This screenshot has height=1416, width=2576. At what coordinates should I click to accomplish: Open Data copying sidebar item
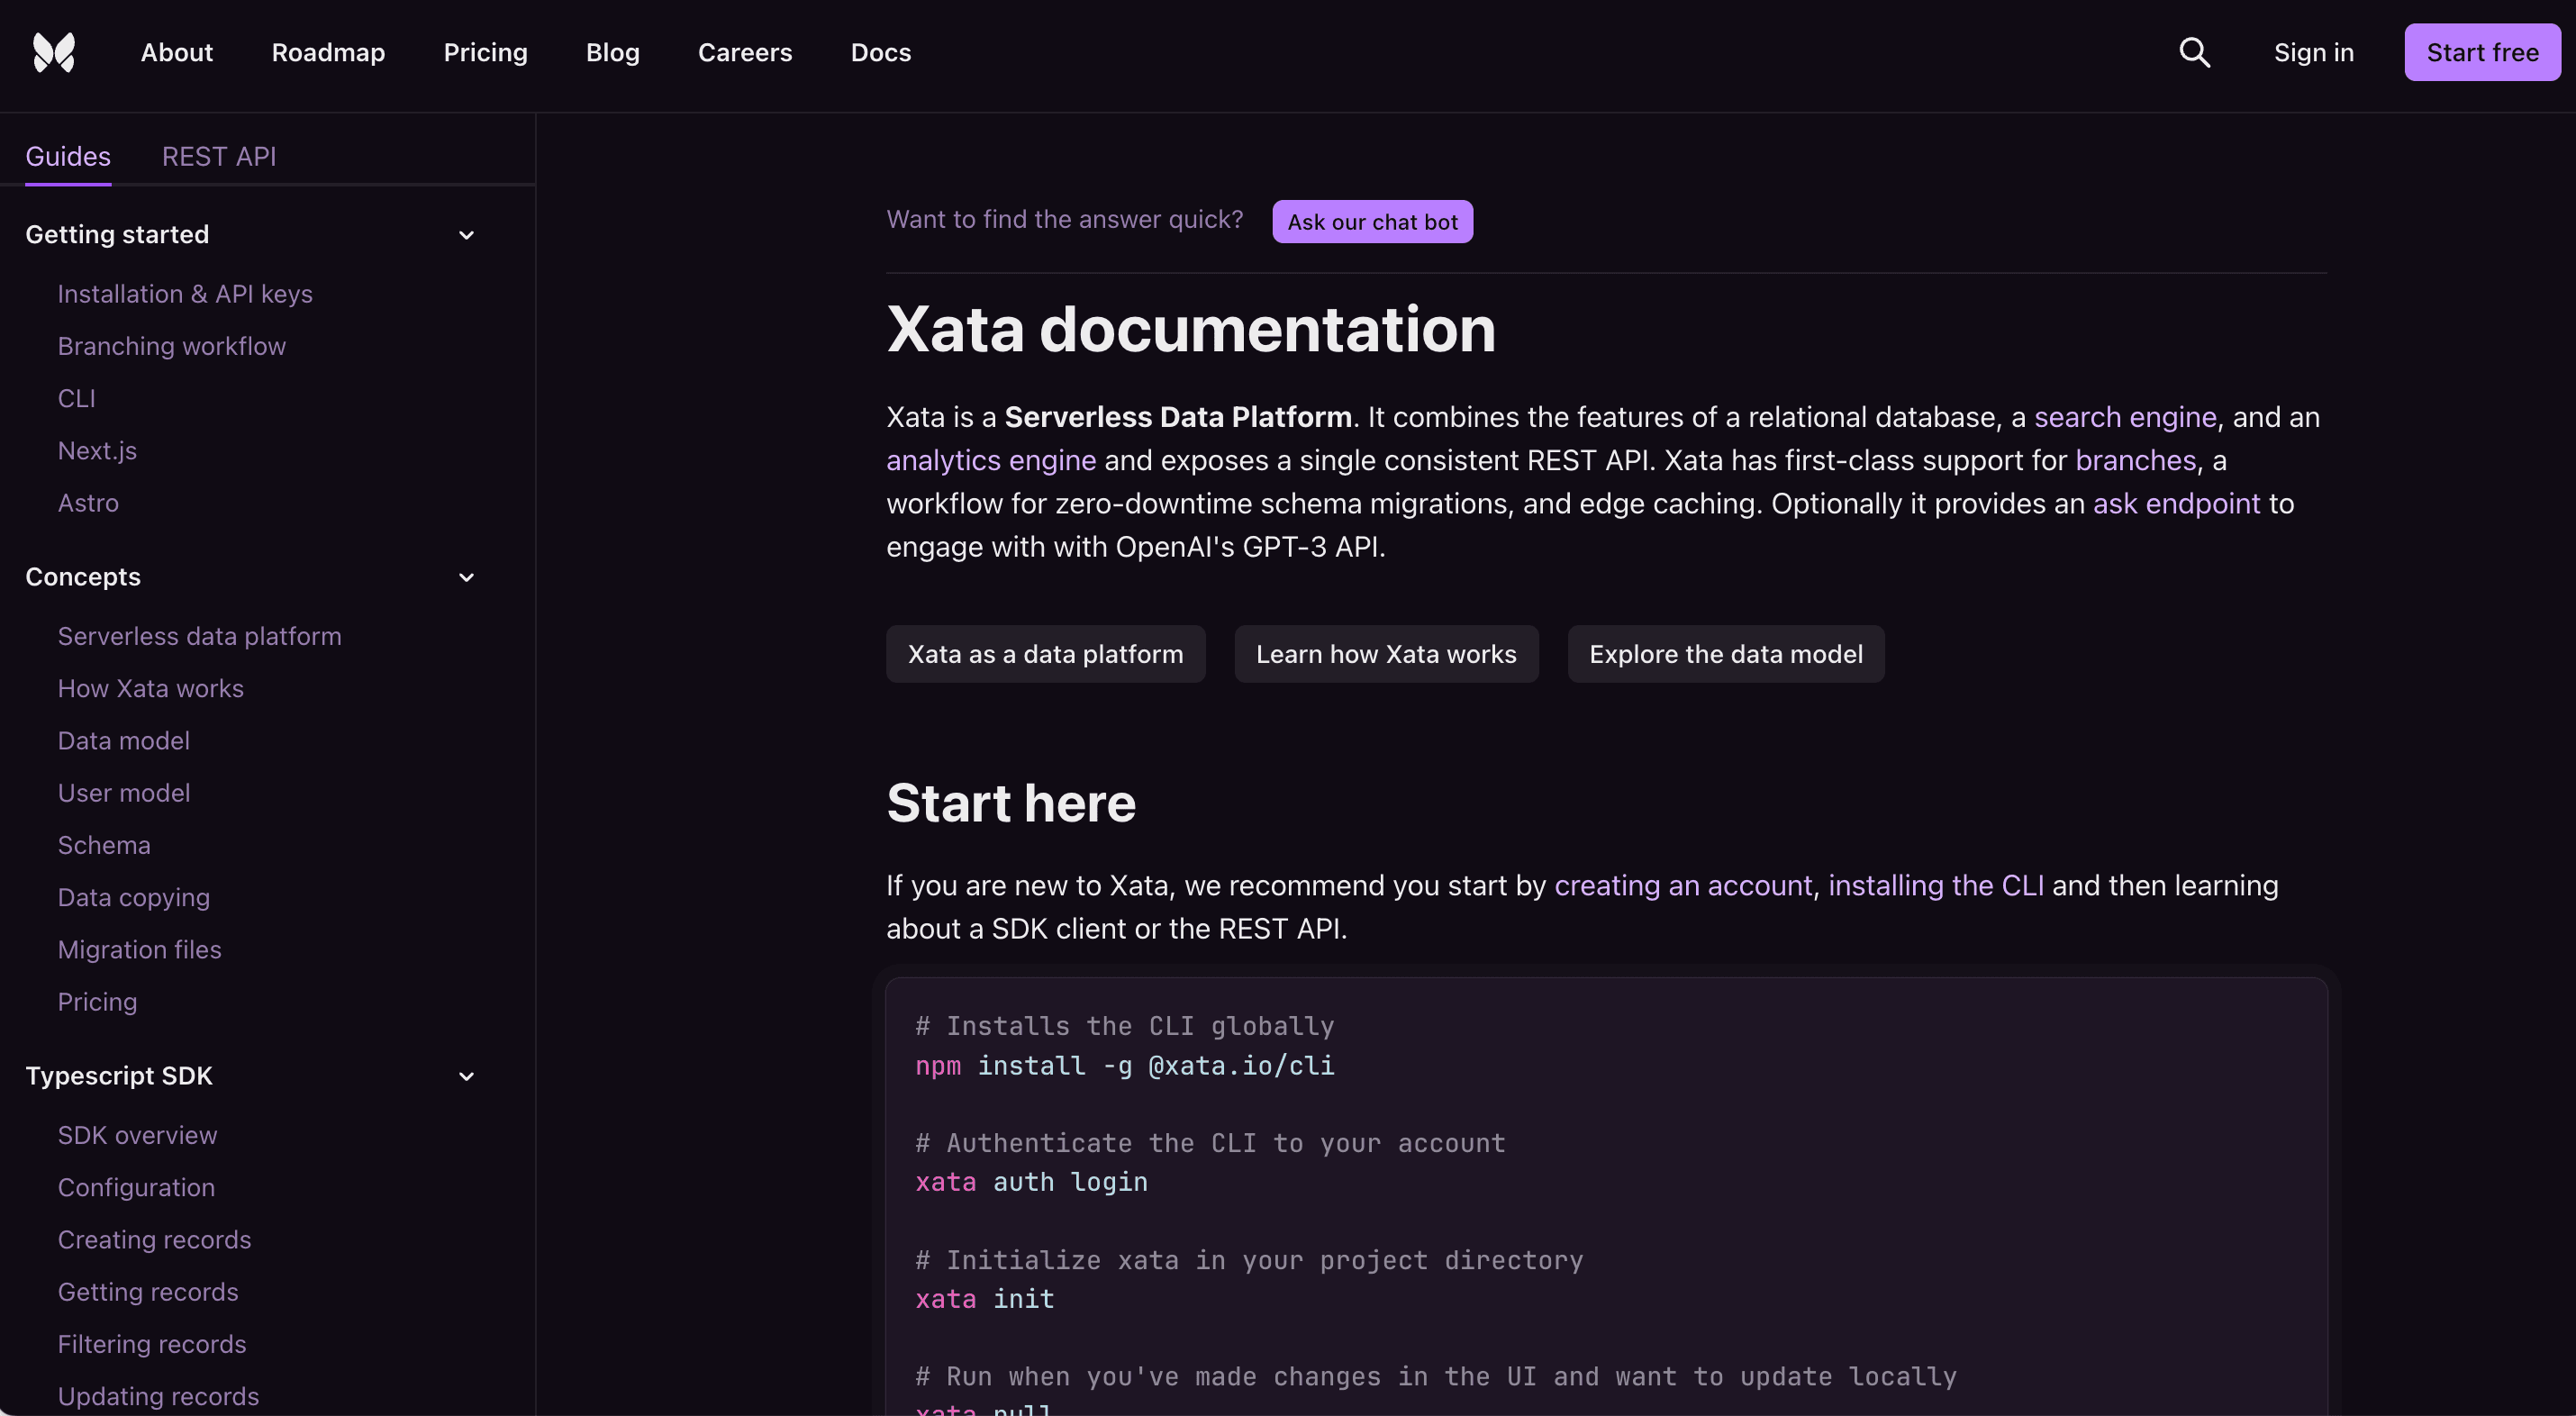click(x=133, y=898)
